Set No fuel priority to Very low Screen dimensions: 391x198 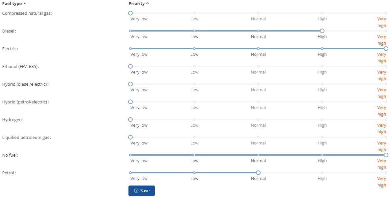(130, 155)
